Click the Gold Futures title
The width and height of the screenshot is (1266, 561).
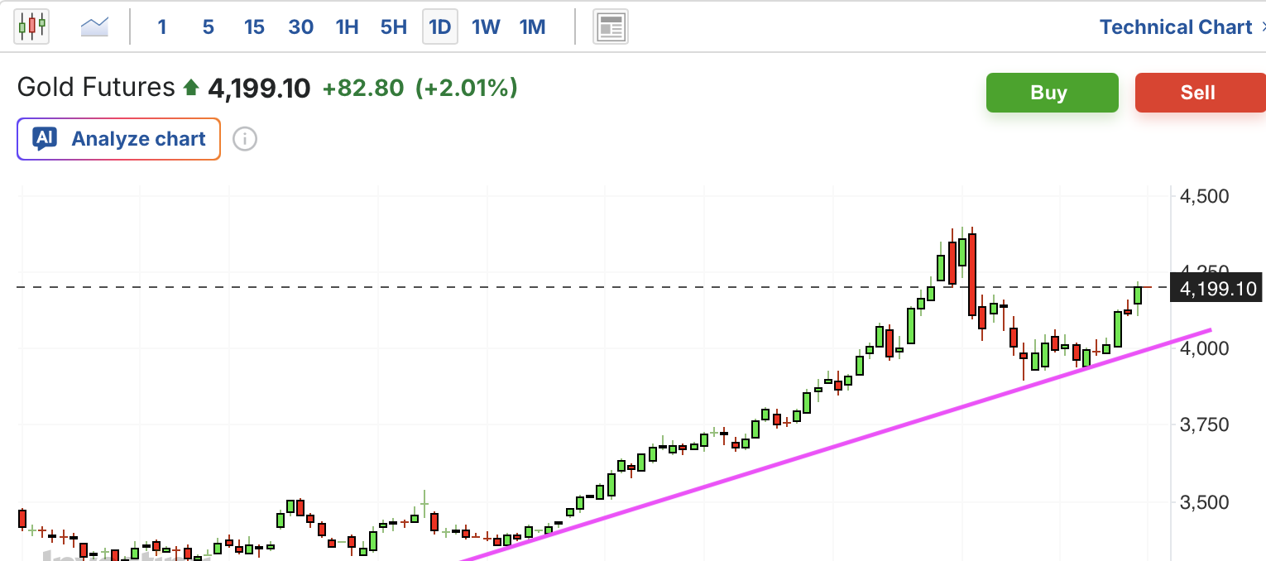pos(96,87)
